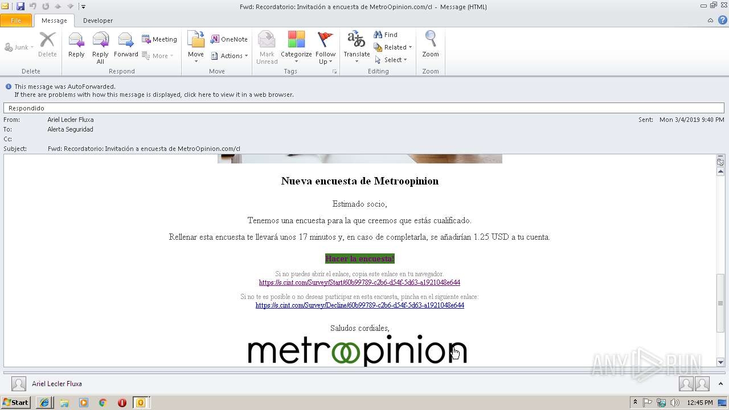The image size is (729, 410).
Task: Select recipient Alerta Seguridad
Action: [70, 129]
